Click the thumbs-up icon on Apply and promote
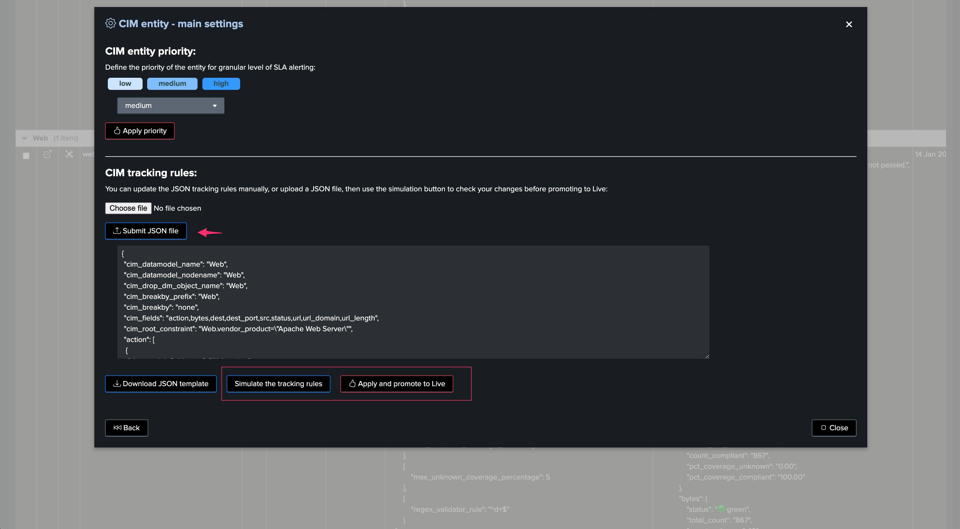The height and width of the screenshot is (529, 960). [352, 383]
